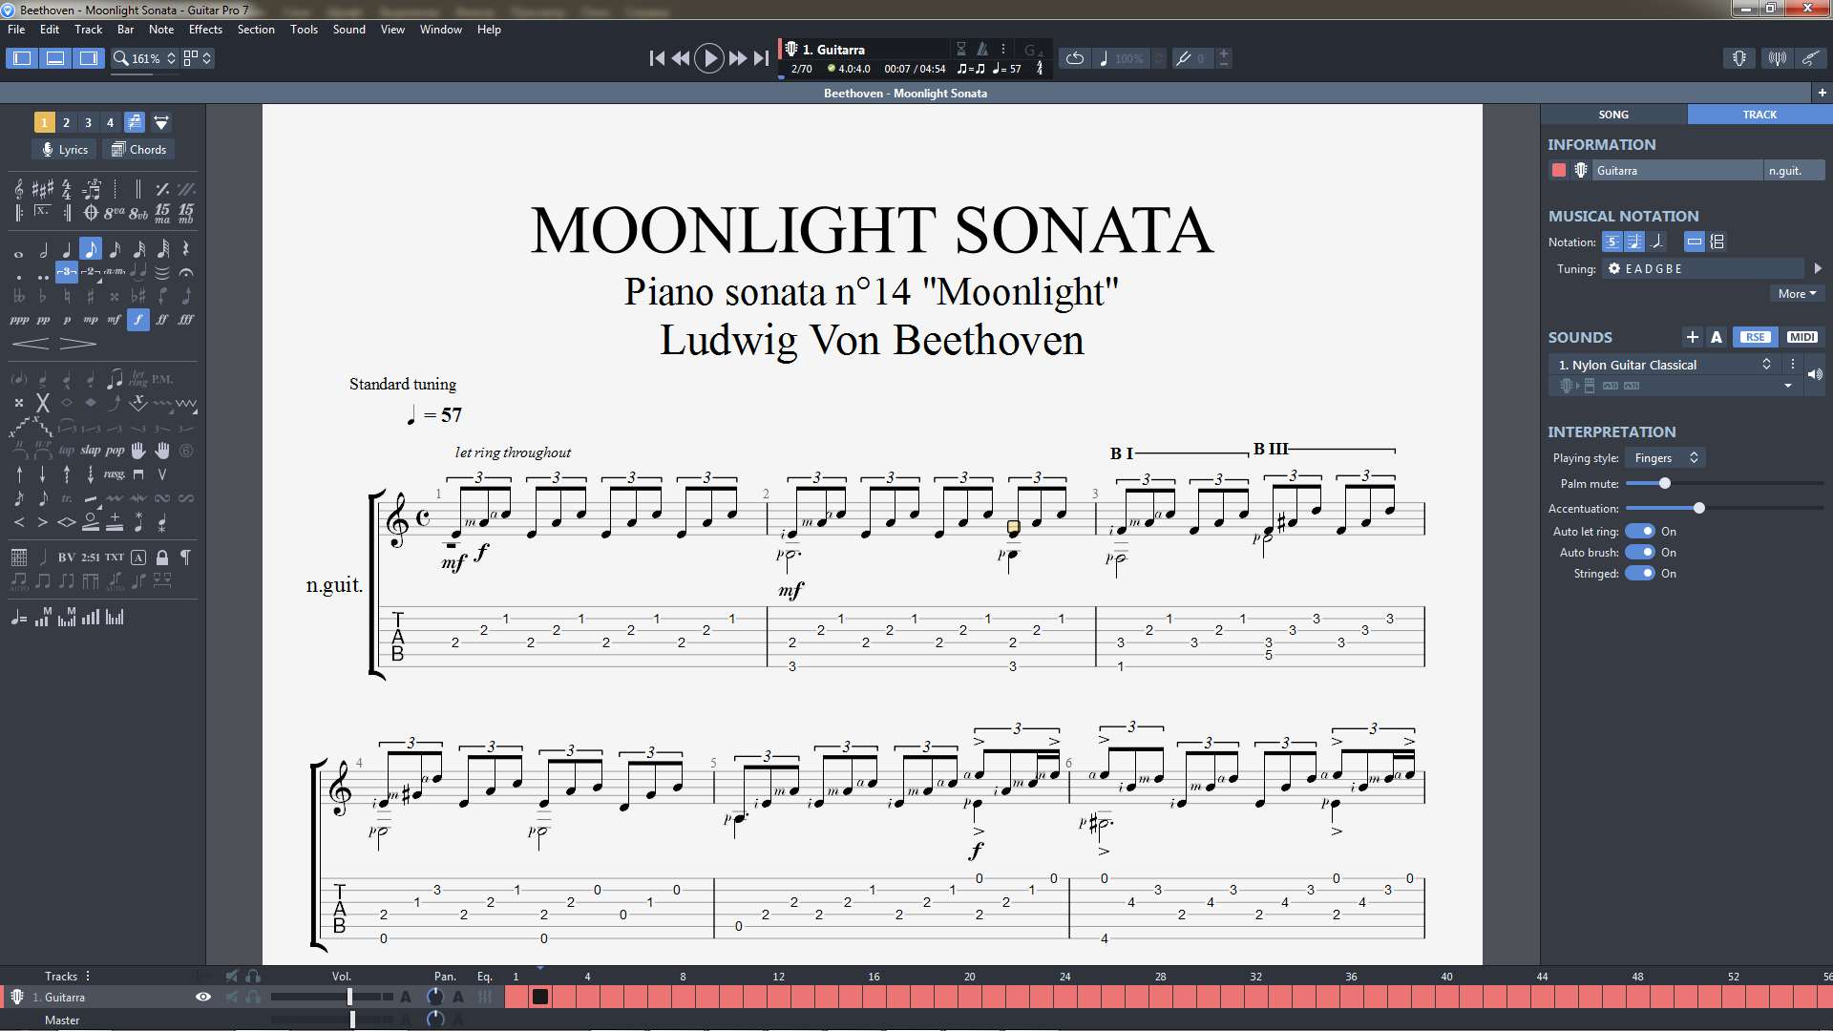The width and height of the screenshot is (1833, 1031).
Task: Toggle the triplet tuplet marking
Action: click(x=67, y=273)
